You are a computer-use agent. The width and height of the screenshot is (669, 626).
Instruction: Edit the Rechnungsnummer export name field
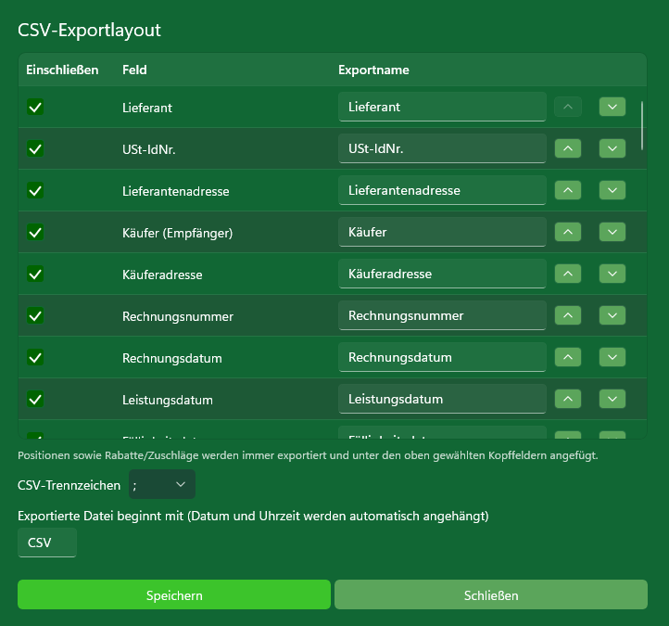442,315
